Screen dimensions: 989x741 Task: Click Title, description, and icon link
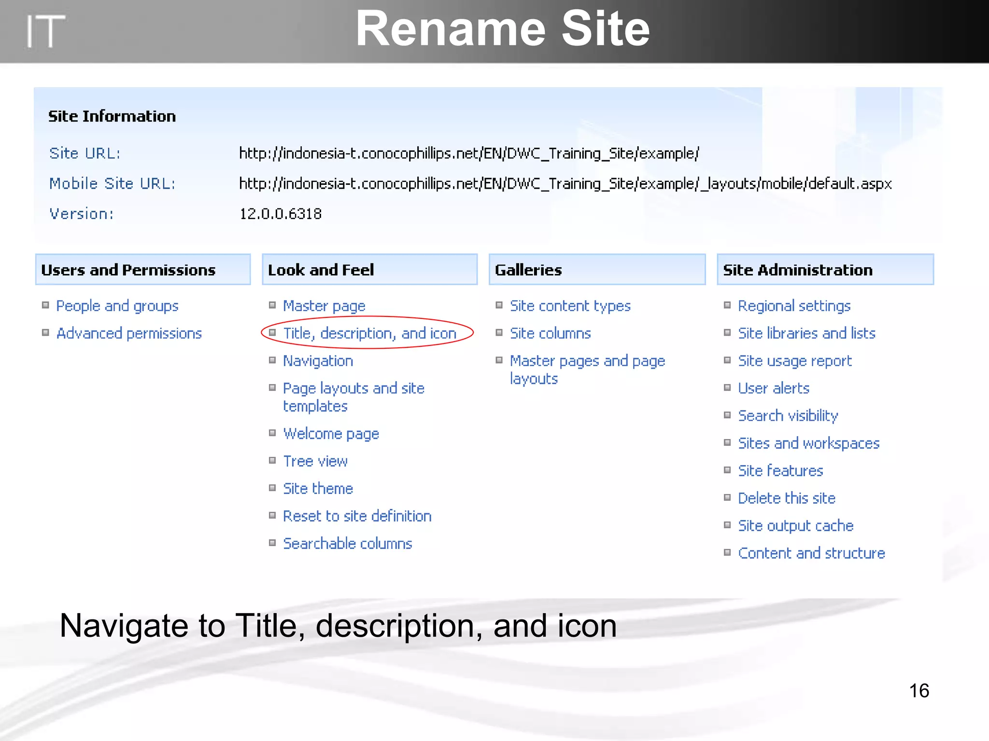[369, 333]
